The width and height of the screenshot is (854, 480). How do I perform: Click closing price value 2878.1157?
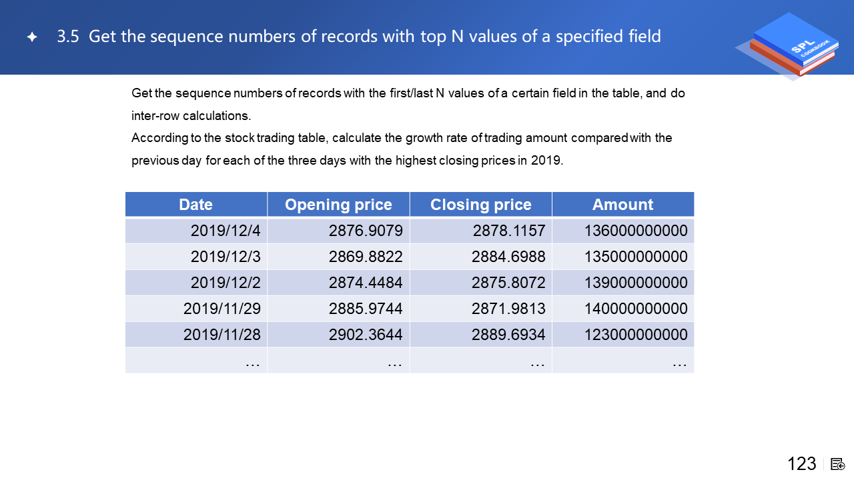point(508,231)
